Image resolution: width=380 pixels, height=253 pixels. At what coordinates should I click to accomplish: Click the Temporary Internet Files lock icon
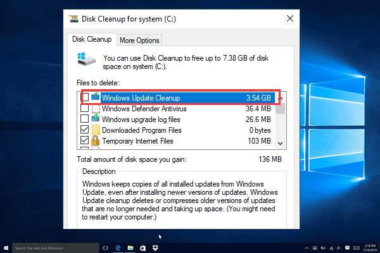point(95,140)
